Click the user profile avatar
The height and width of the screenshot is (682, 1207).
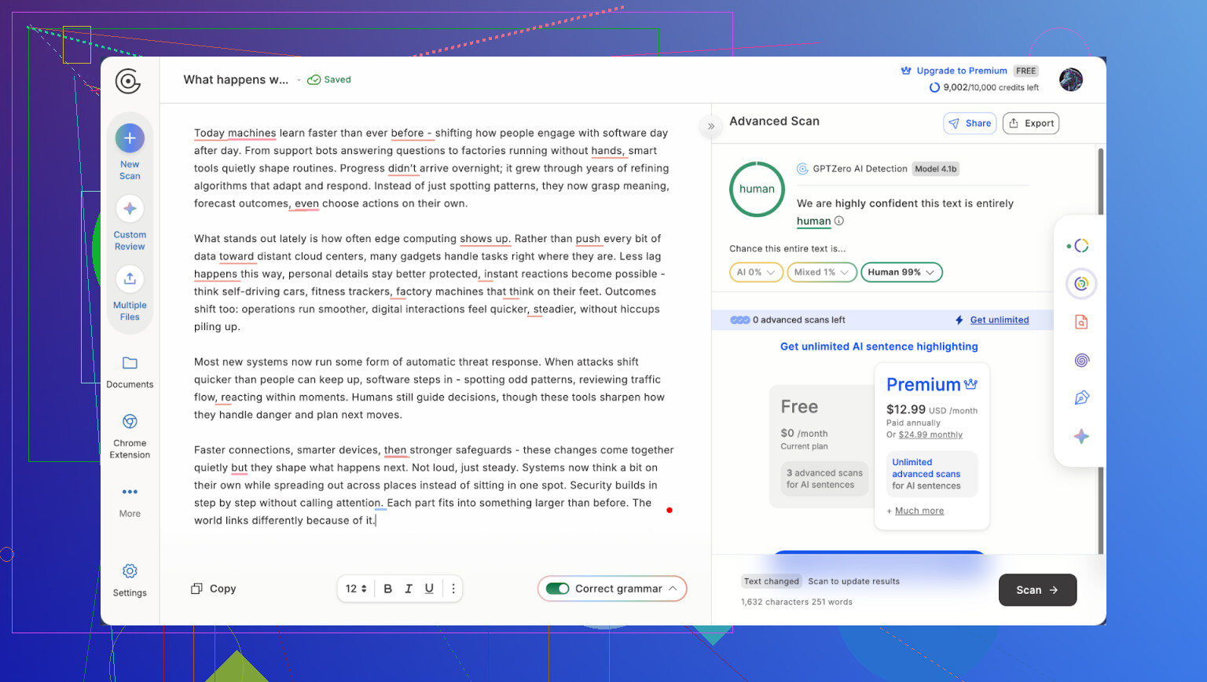click(1070, 79)
